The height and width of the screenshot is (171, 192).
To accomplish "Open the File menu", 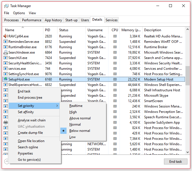I will click(7, 13).
